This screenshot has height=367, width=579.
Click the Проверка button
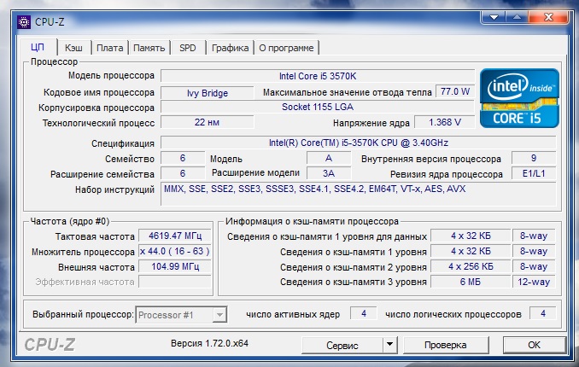point(446,345)
